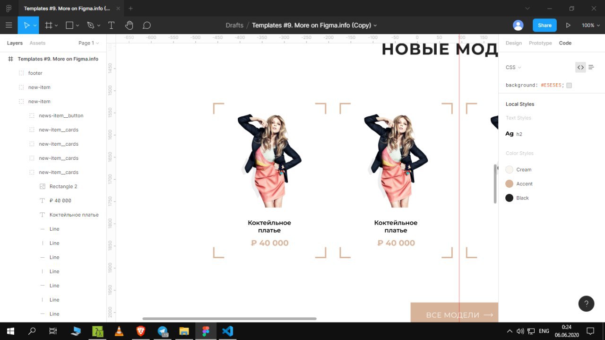Show hidden system tray icons
The width and height of the screenshot is (605, 340).
click(x=510, y=331)
